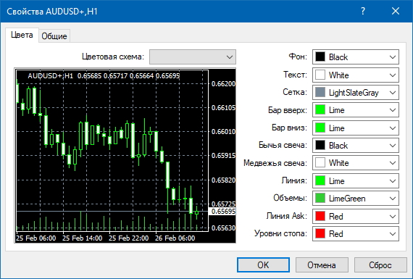Click the AUDUSD chart preview

125,155
